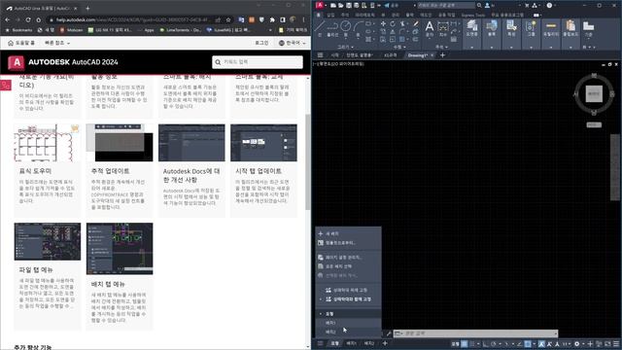Select the Line tool in AutoCAD ribbon
Viewport: 622px width, 350px height.
(320, 28)
